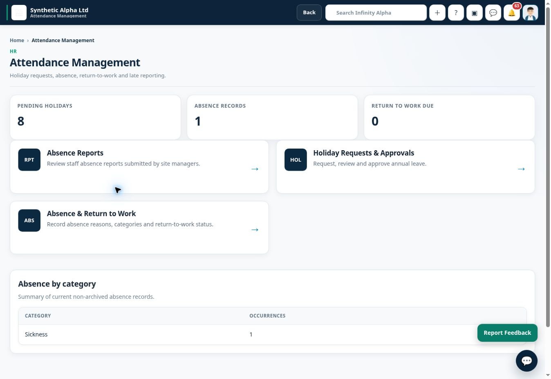Go to Home breadcrumb link
551x379 pixels.
[17, 40]
